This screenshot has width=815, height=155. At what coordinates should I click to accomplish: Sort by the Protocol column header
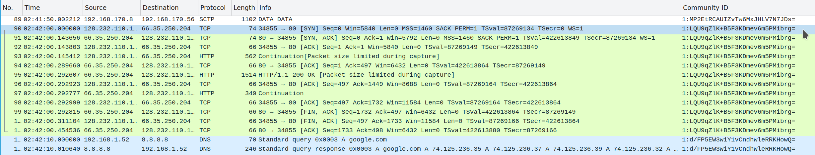[214, 8]
